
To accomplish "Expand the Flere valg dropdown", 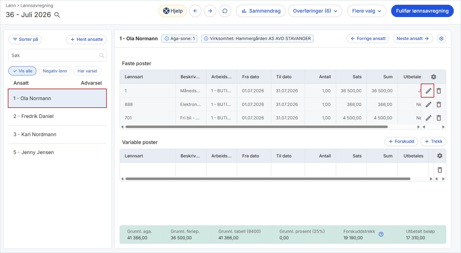I will (x=367, y=11).
